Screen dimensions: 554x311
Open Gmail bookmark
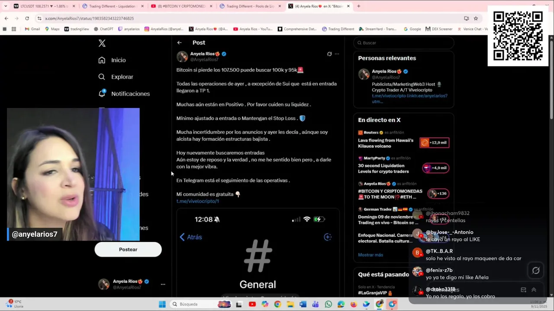[x=32, y=29]
